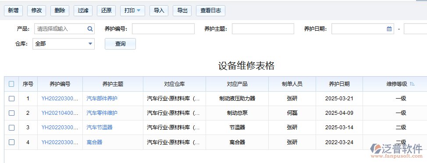Click the 对应产品 column header
The width and height of the screenshot is (427, 163).
click(237, 84)
